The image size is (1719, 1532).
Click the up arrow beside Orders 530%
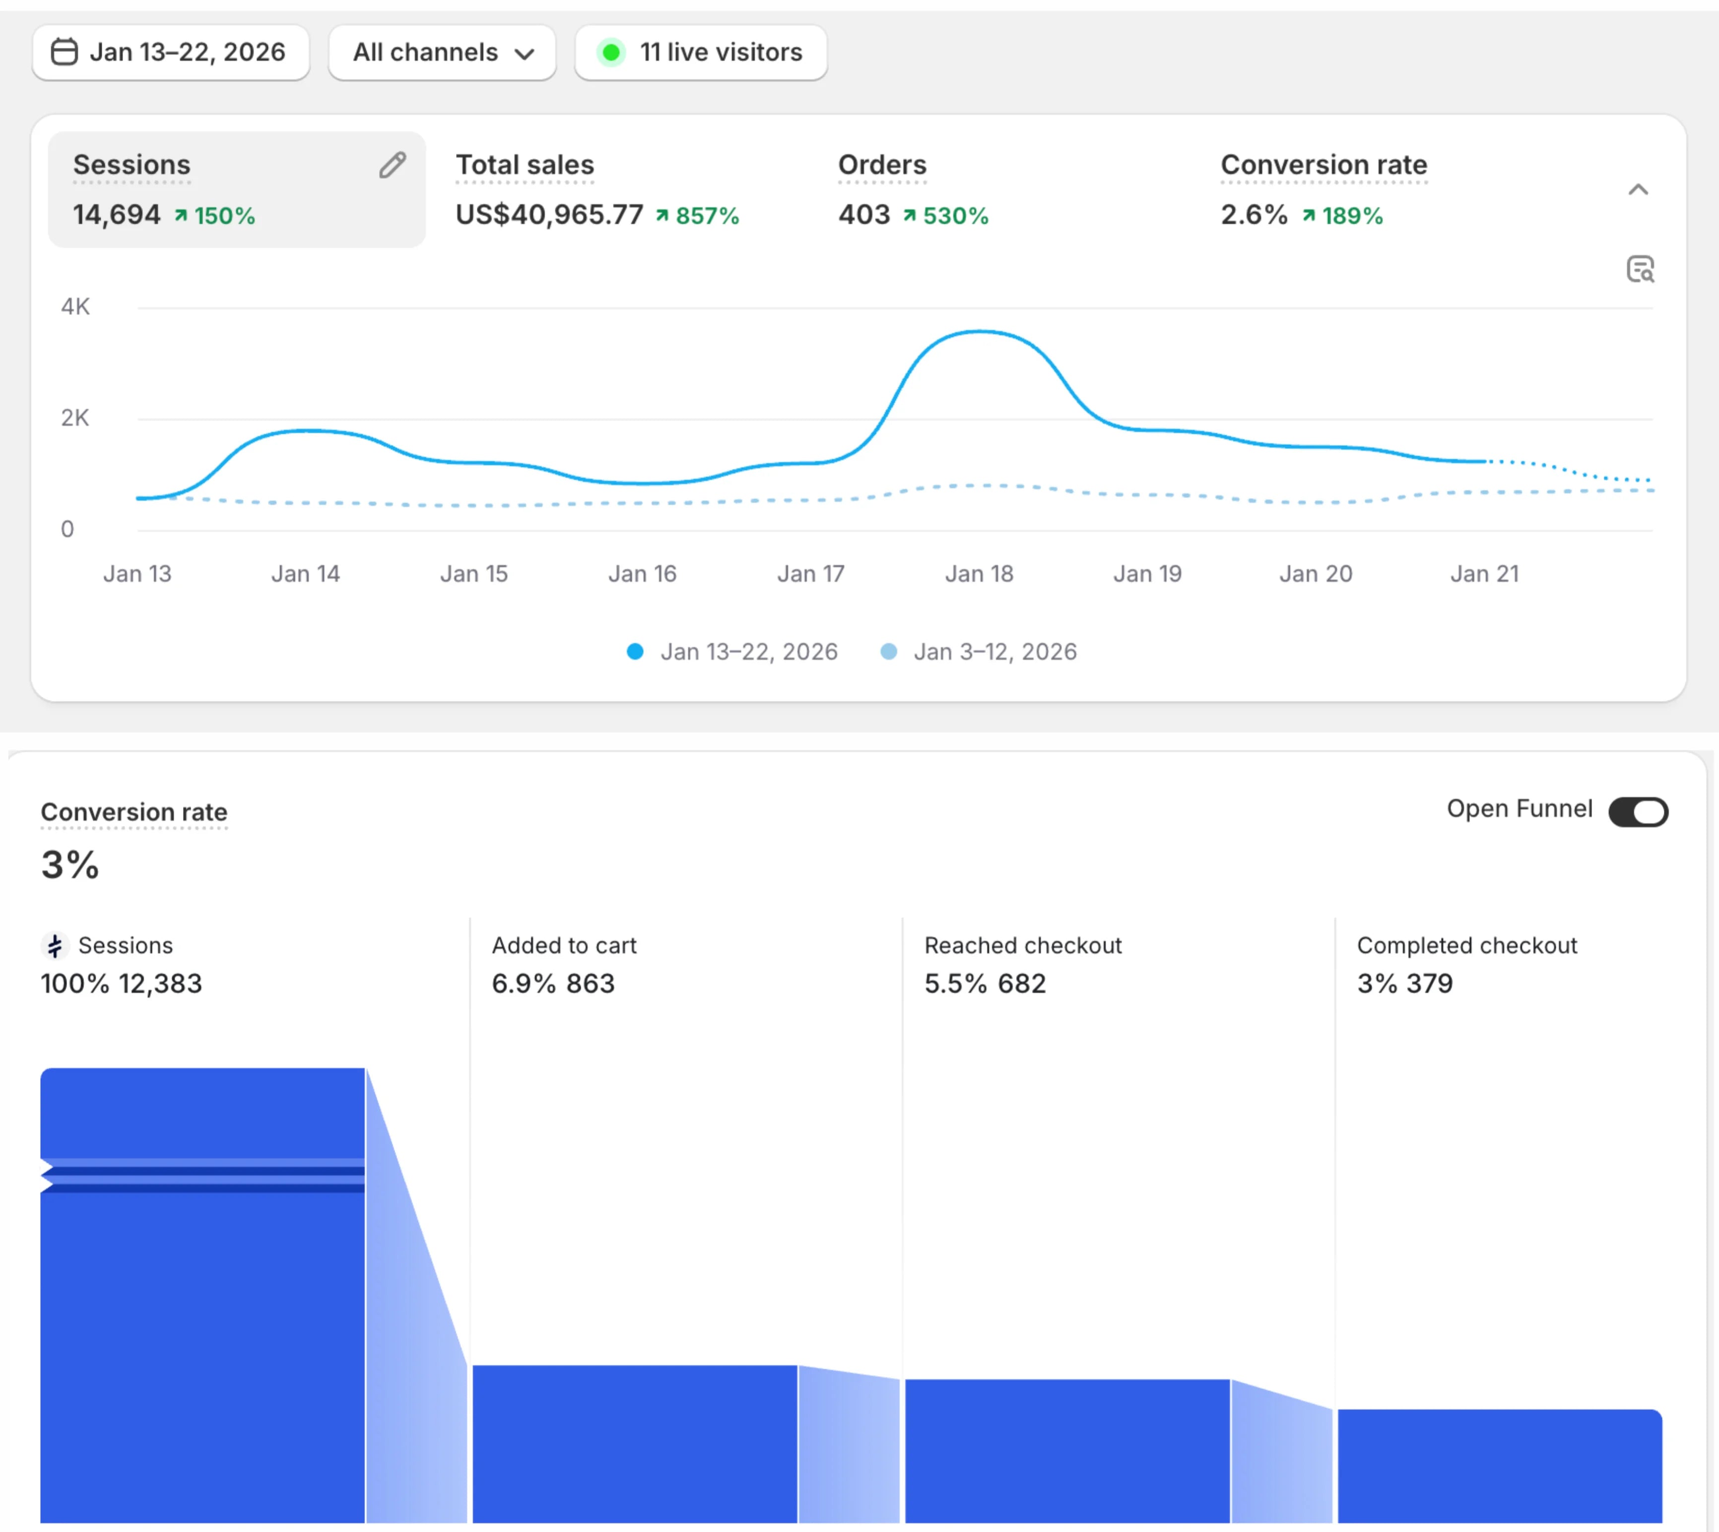pos(910,216)
